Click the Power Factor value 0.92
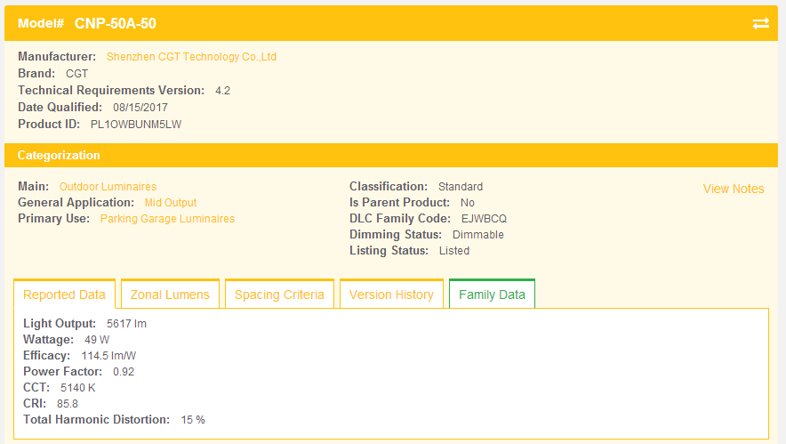 (x=124, y=372)
